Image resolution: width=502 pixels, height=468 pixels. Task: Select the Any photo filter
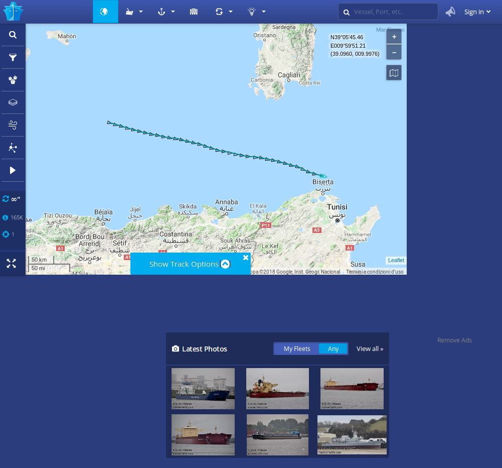point(333,348)
